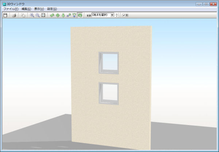219x152 pixels.
Task: Select the highlighted orbit rotate tool
Action: coord(80,15)
